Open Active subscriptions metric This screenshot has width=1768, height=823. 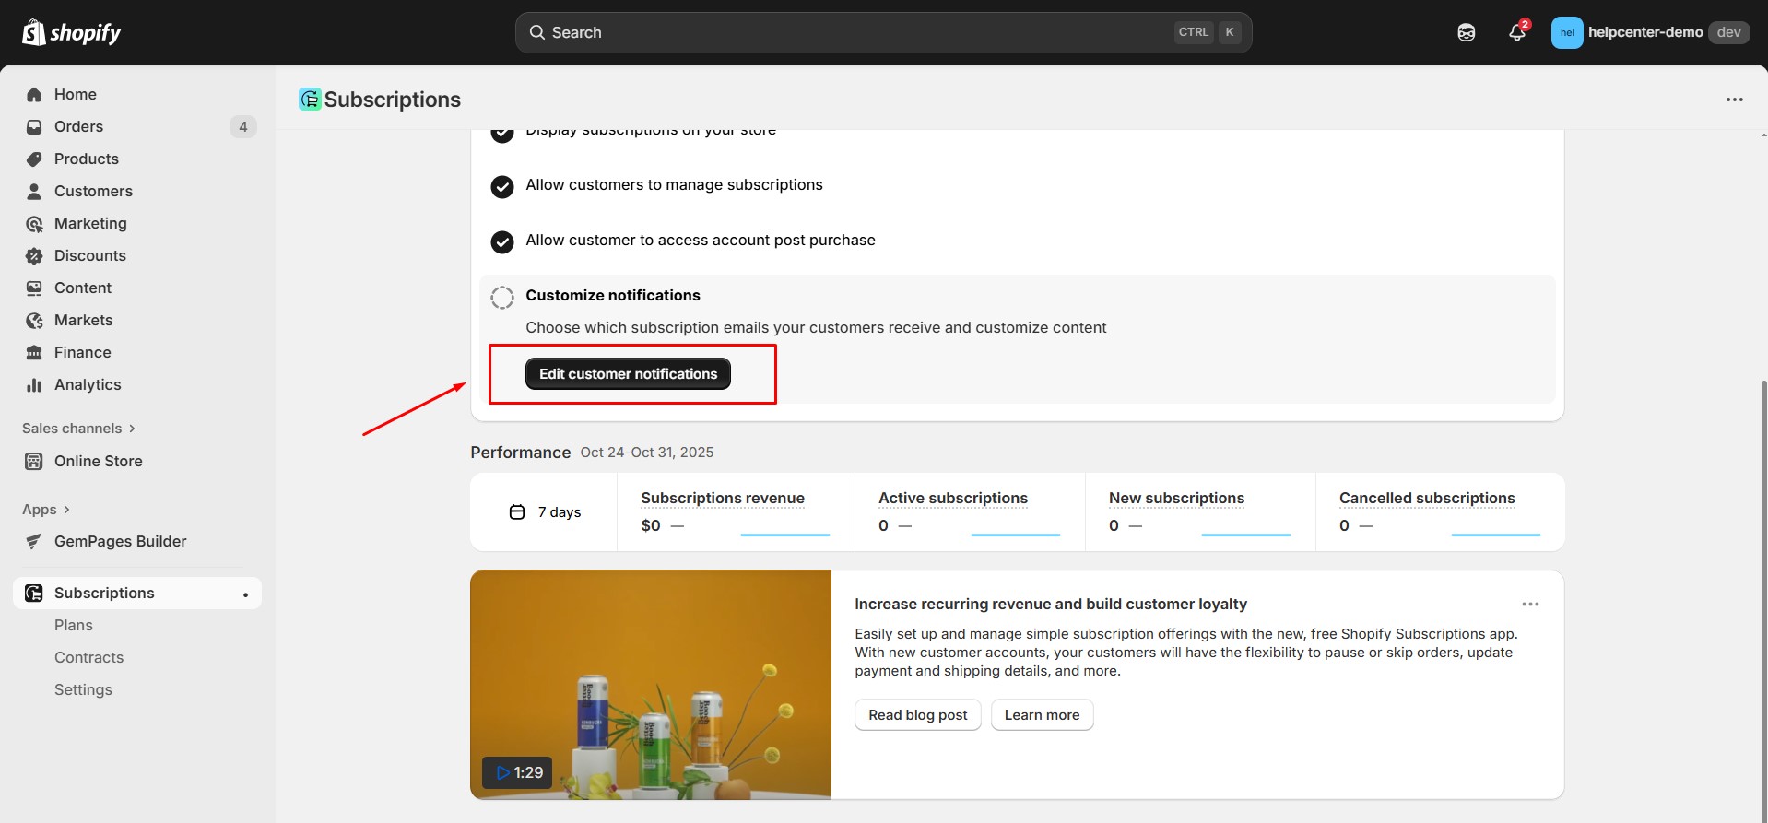pos(953,499)
